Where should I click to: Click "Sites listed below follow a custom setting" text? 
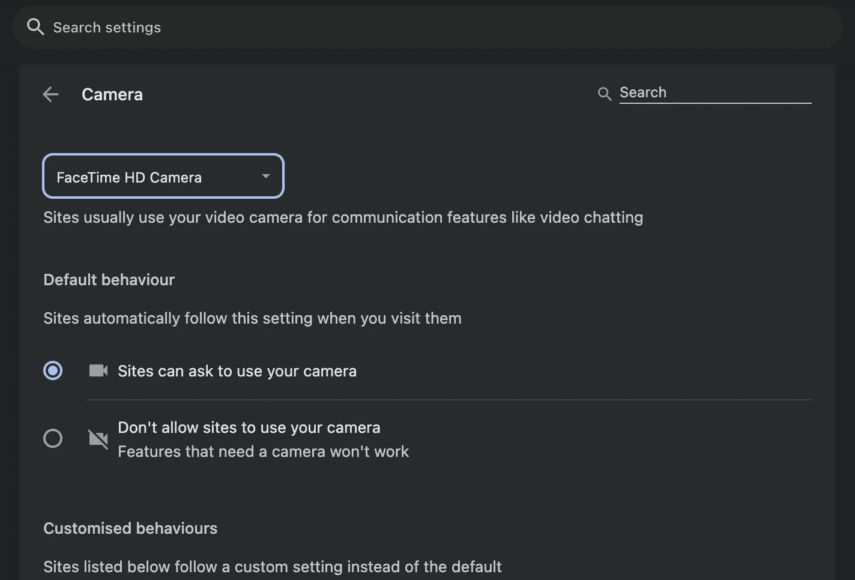272,567
